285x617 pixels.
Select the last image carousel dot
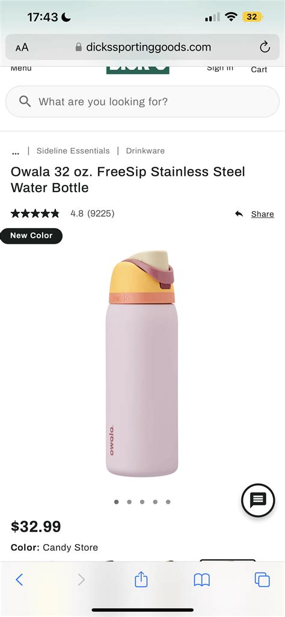(168, 501)
